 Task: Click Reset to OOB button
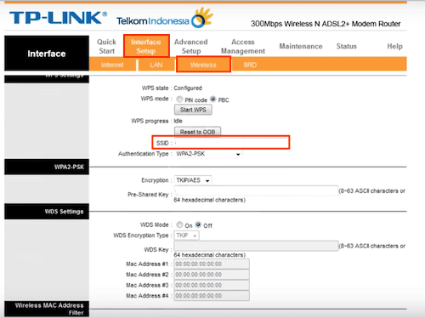coord(197,132)
